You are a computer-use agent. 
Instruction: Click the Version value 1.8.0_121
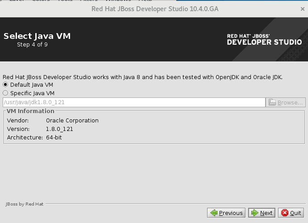pyautogui.click(x=59, y=129)
